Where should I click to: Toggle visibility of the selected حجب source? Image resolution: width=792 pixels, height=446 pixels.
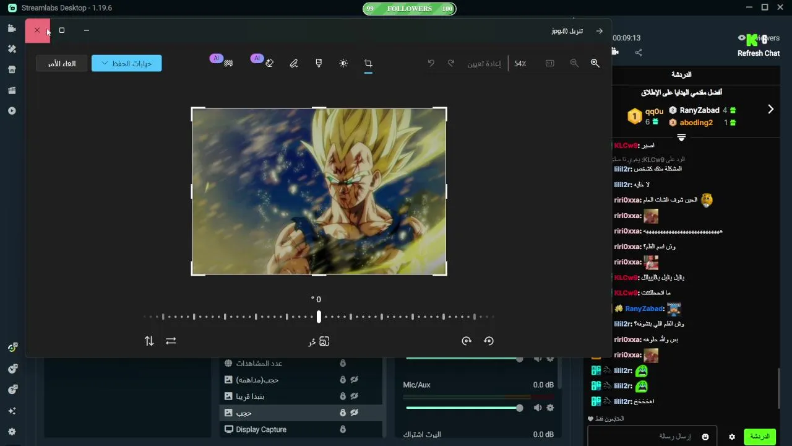pos(355,413)
